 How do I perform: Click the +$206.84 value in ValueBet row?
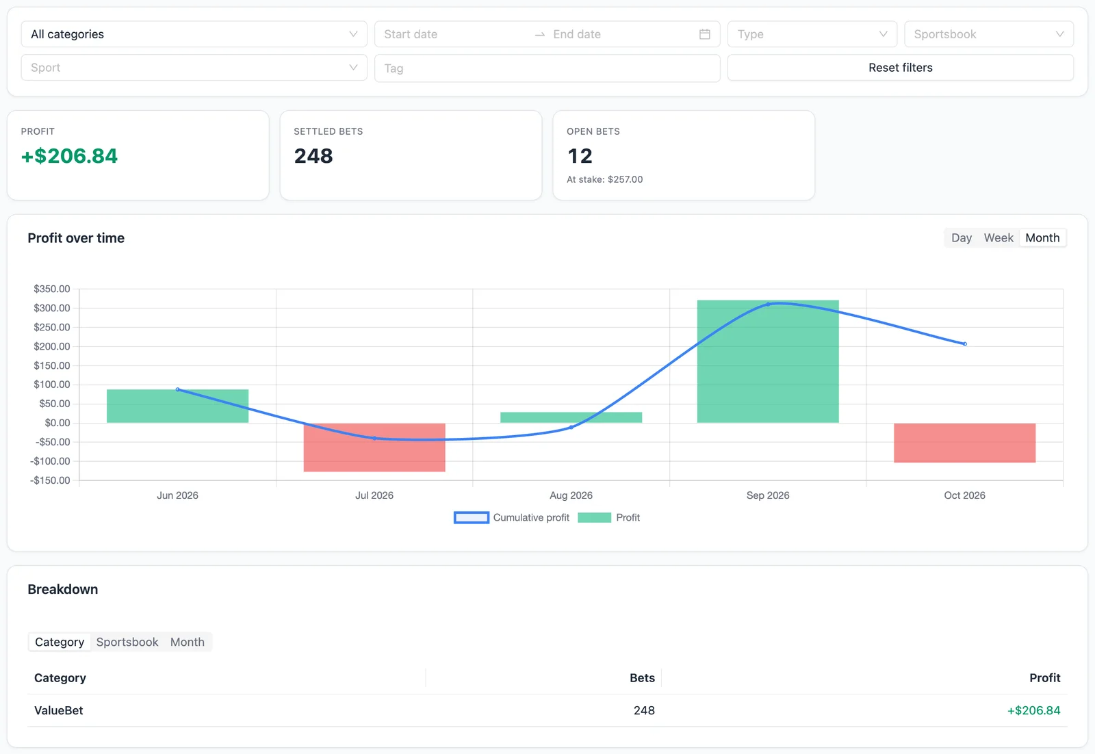(x=1033, y=711)
